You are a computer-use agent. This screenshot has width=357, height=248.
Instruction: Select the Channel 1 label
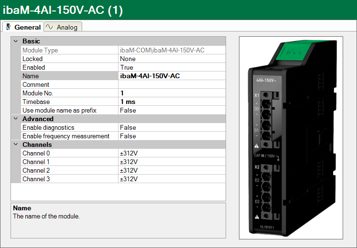point(36,162)
